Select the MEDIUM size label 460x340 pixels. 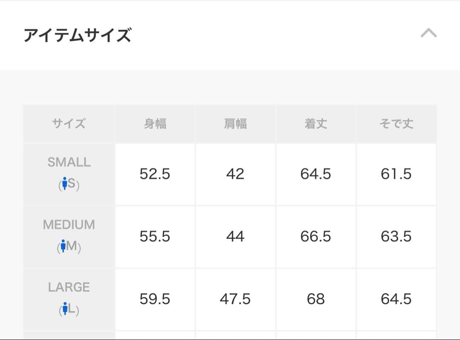coord(69,225)
